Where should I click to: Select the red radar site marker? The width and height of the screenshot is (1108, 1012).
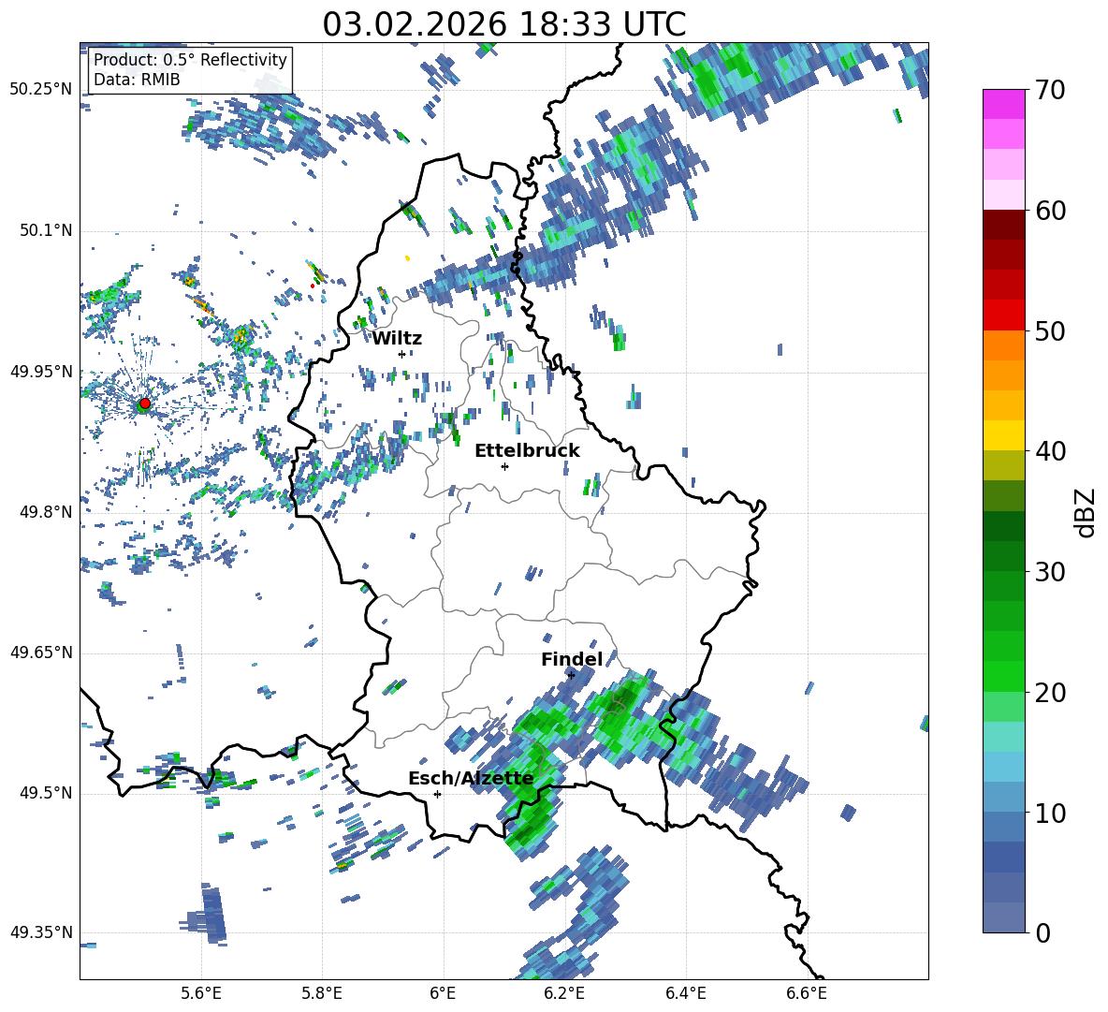pos(145,403)
